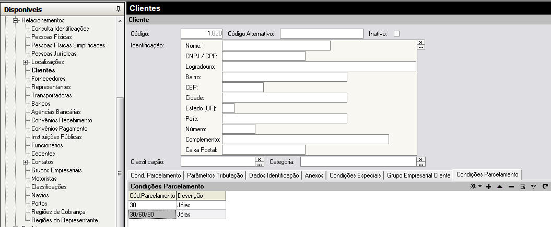Image resolution: width=551 pixels, height=227 pixels.
Task: Select the 30/60/90 parcelamento cell
Action: 152,215
